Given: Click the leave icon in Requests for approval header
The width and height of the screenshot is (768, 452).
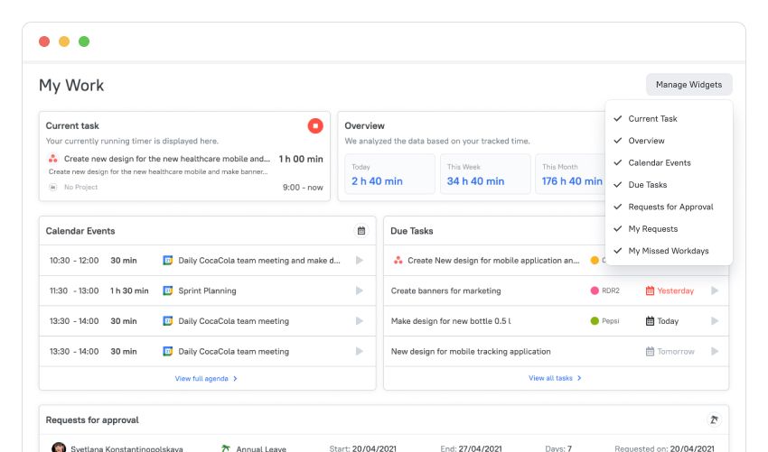Looking at the screenshot, I should coord(714,420).
